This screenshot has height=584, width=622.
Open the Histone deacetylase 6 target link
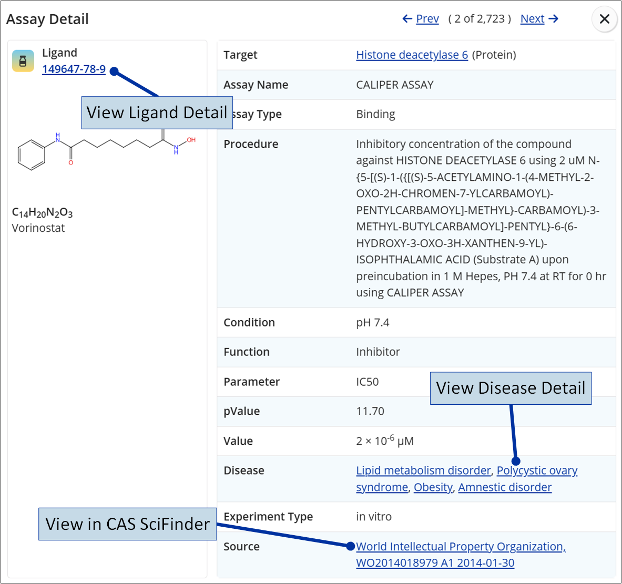(x=412, y=55)
